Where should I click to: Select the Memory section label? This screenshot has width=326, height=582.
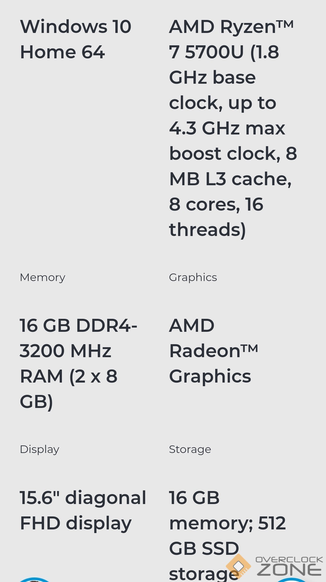pos(43,277)
